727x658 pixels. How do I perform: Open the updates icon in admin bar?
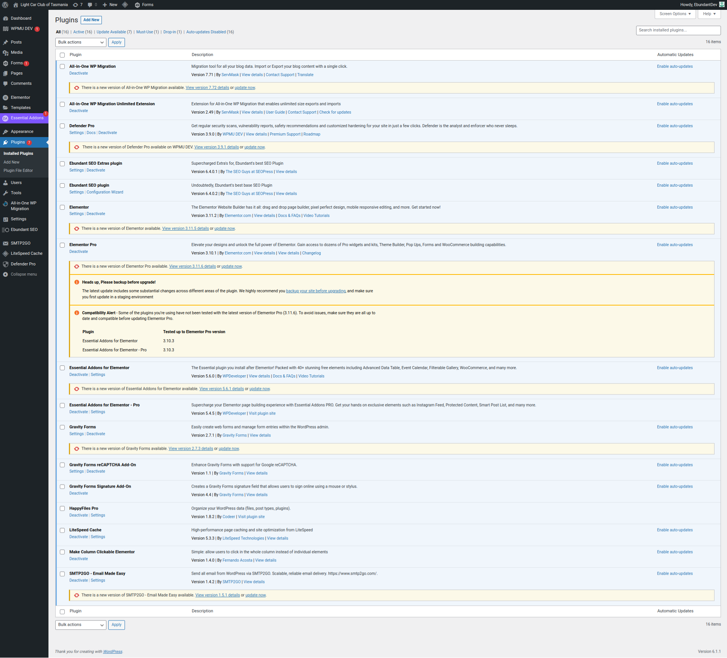coord(75,5)
